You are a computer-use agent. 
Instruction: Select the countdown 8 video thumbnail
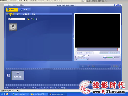13,27
